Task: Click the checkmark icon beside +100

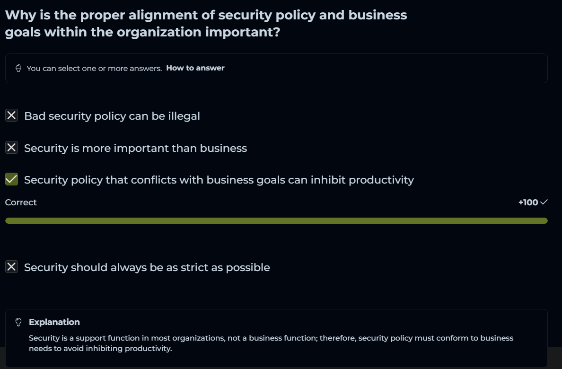Action: tap(544, 202)
